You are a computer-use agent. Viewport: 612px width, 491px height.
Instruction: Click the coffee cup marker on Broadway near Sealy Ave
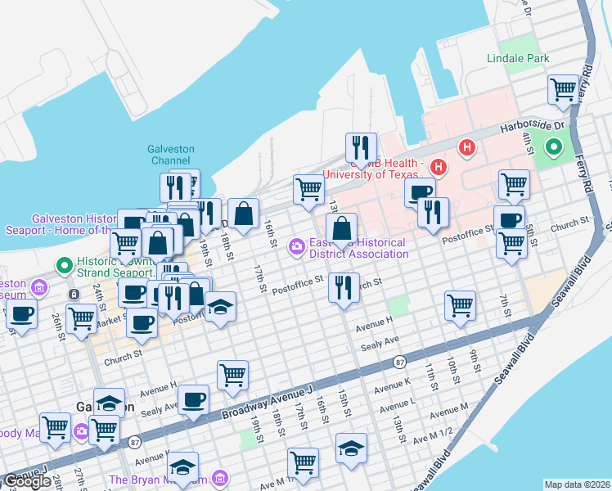(193, 402)
